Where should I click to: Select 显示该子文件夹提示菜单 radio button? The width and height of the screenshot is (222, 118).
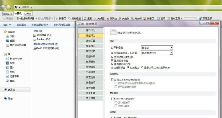coord(142,68)
